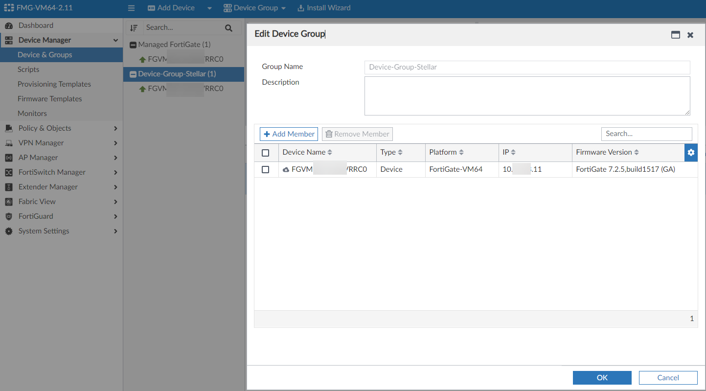Open the Add Device dropdown arrow
The image size is (706, 391).
[x=209, y=8]
